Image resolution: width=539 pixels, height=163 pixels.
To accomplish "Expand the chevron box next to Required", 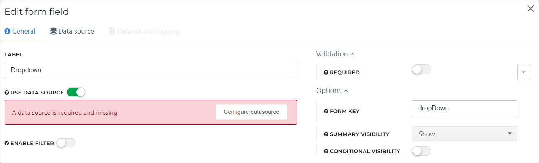I will coord(524,72).
